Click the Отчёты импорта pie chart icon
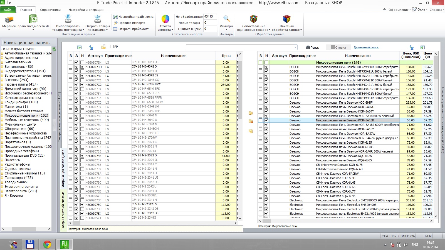This screenshot has height=250, width=445. coord(165,19)
